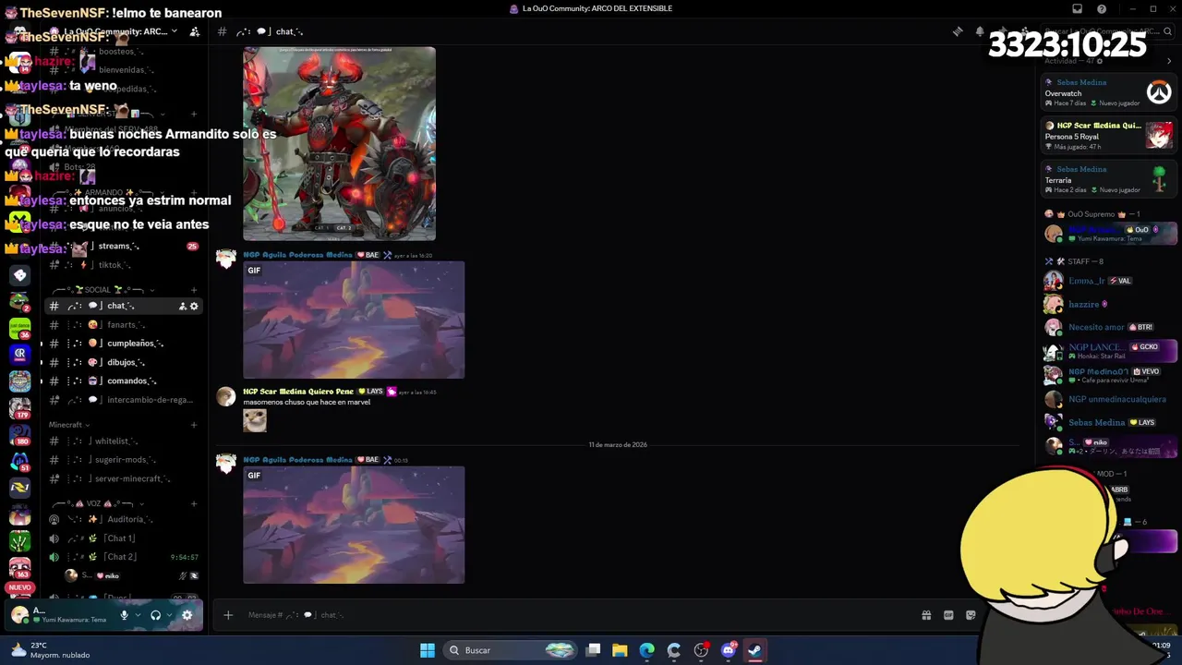
Task: Click the server invite people icon
Action: (194, 31)
